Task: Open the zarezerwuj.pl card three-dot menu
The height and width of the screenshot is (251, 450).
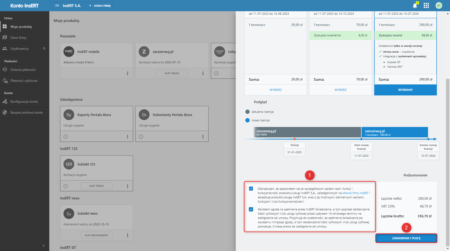Action: click(x=203, y=73)
